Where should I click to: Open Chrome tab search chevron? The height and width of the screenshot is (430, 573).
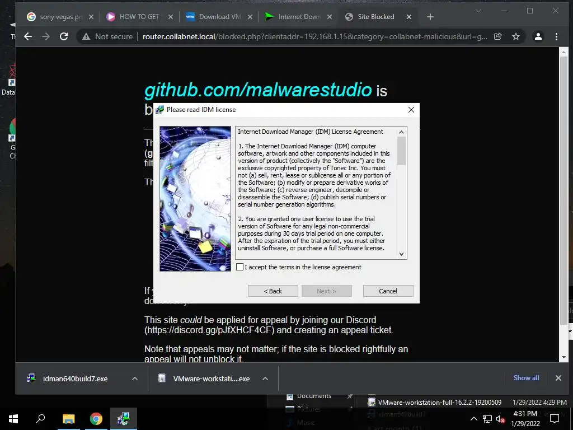[x=478, y=11]
